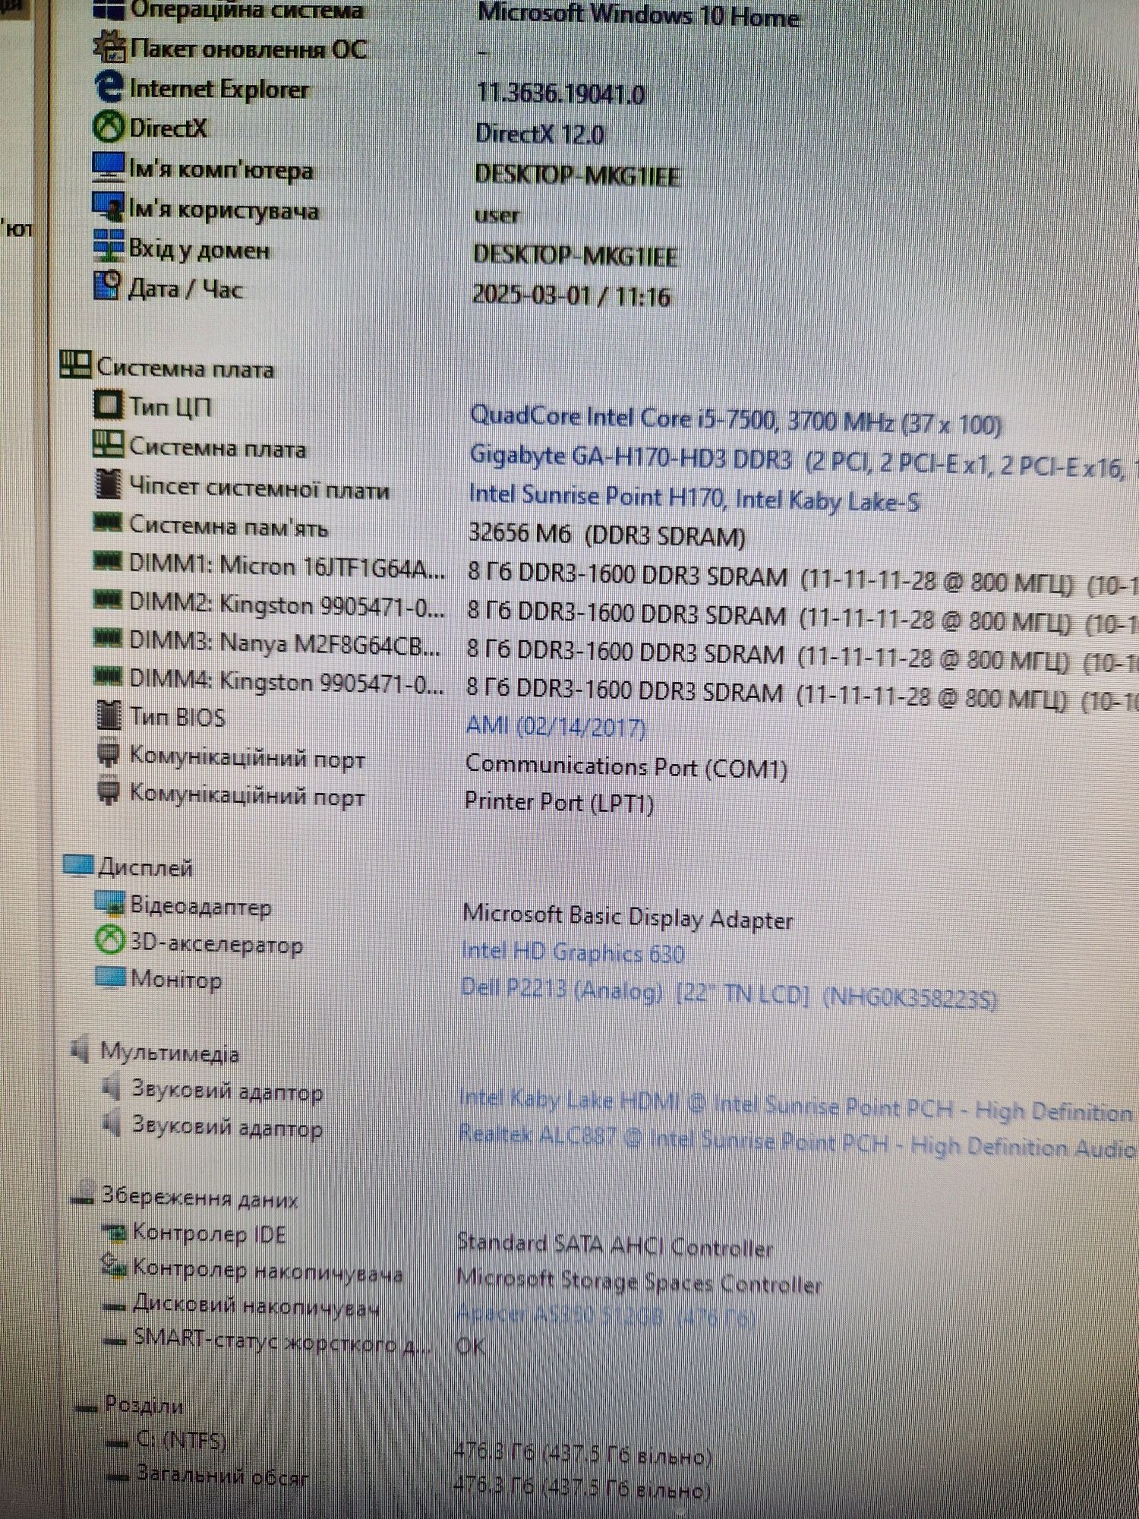This screenshot has width=1139, height=1519.
Task: Click the Дата / Час clock icon
Action: coord(107,286)
